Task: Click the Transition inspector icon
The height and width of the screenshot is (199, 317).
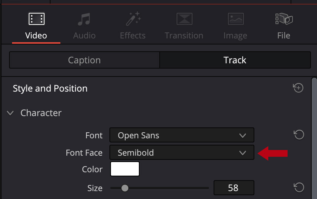Action: click(184, 19)
